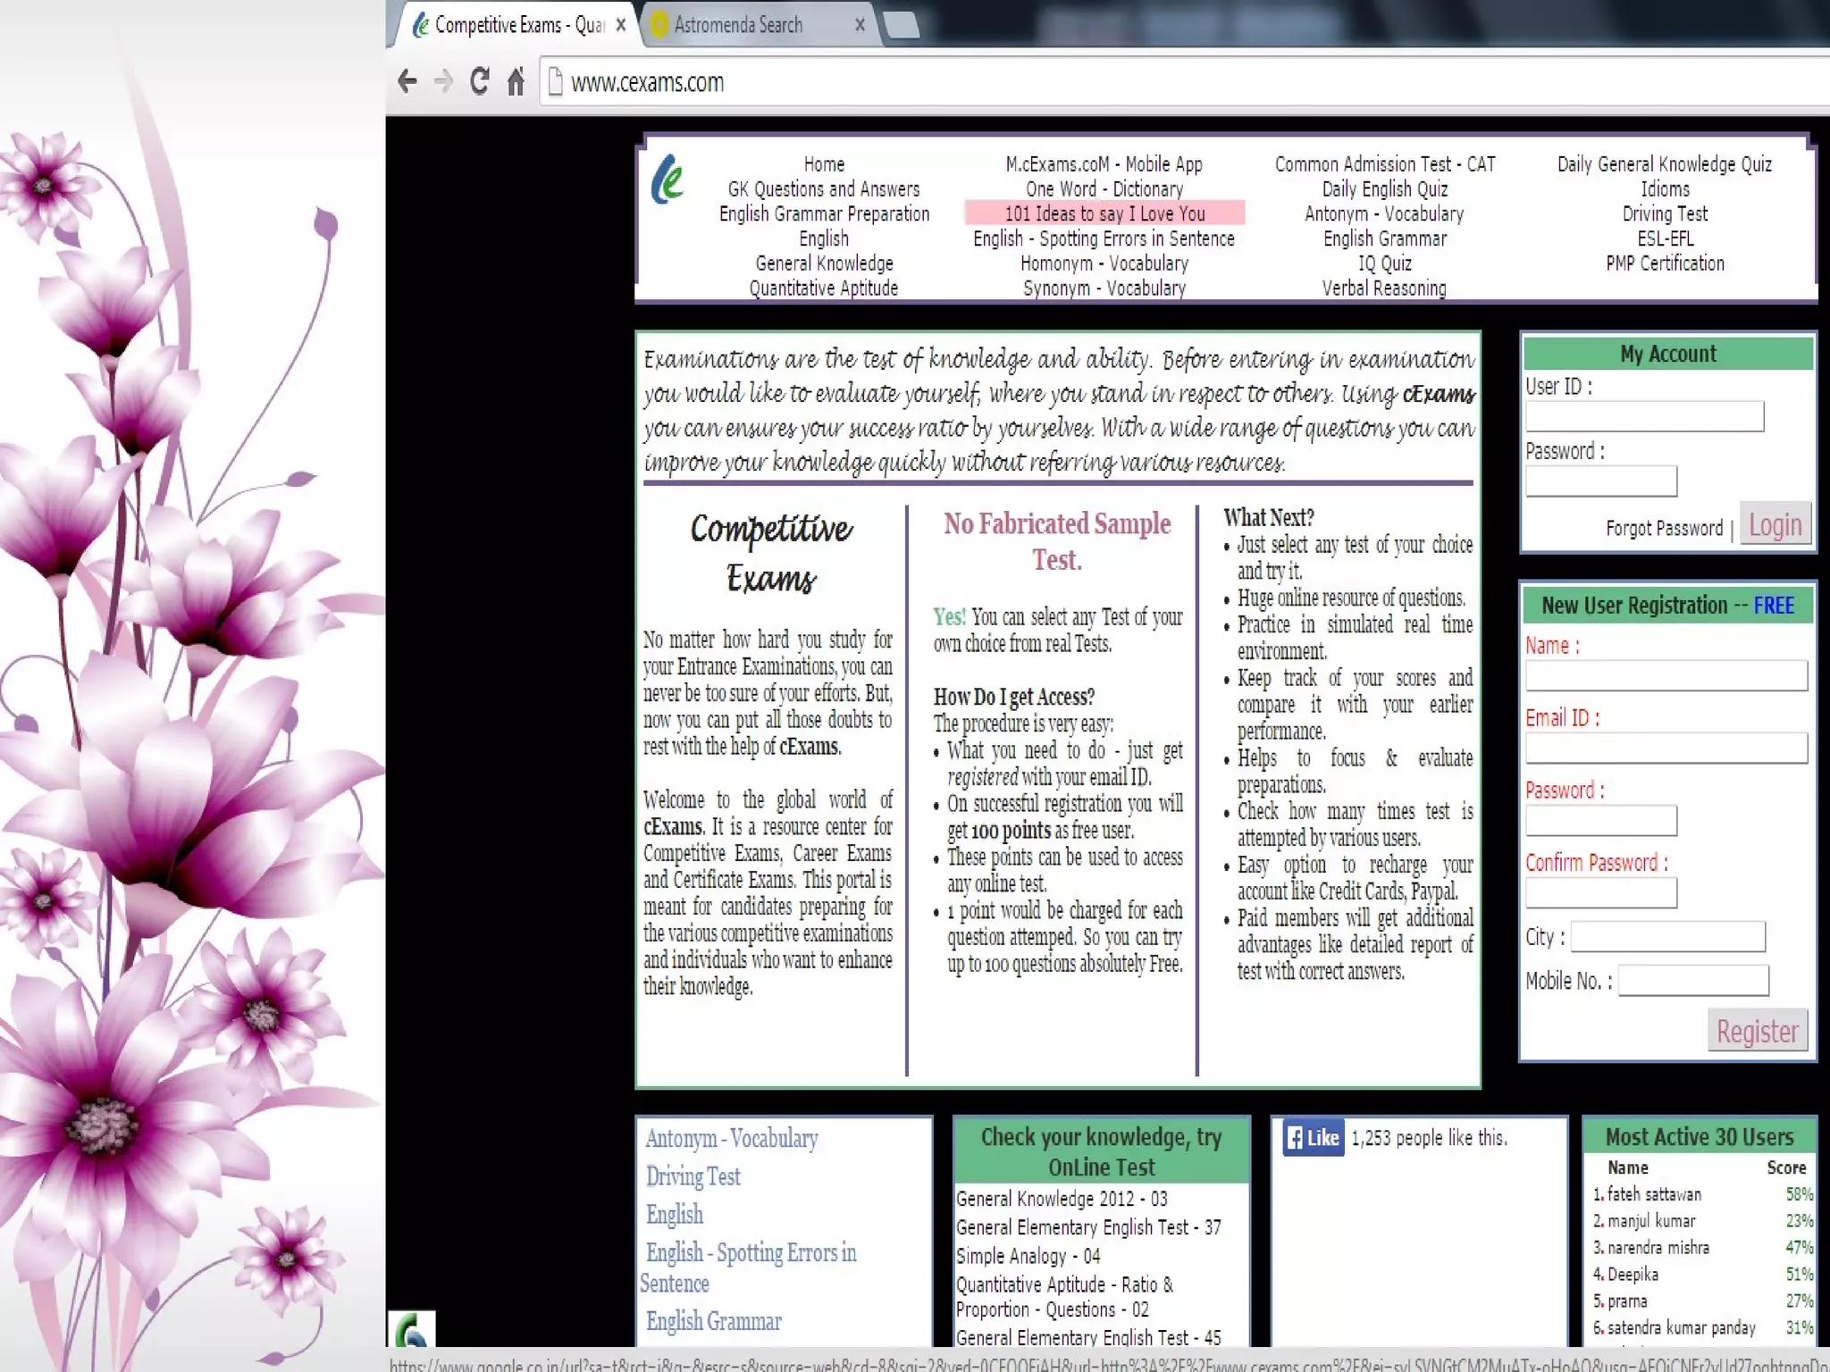Click the small green logo at bottom left
The height and width of the screenshot is (1372, 1830).
412,1329
